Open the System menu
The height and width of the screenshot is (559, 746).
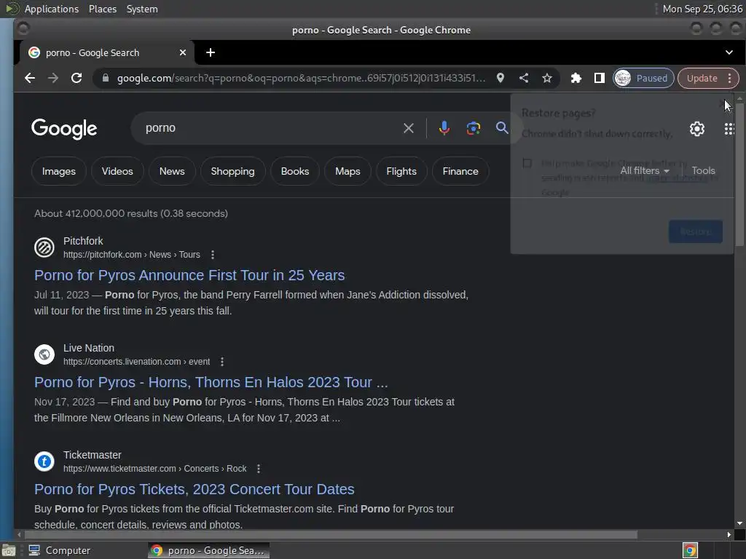click(x=142, y=9)
